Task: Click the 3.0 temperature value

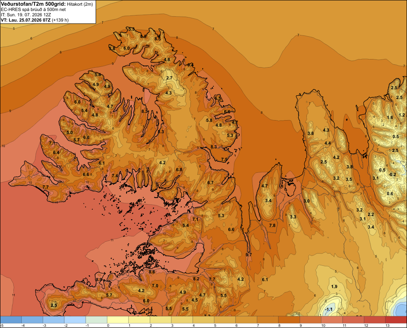Action: pos(306,201)
